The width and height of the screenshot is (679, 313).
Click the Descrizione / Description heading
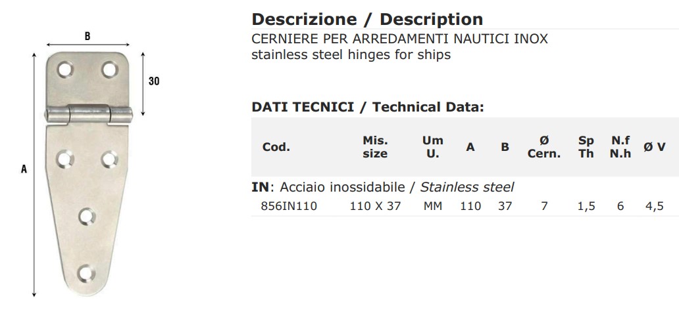367,20
